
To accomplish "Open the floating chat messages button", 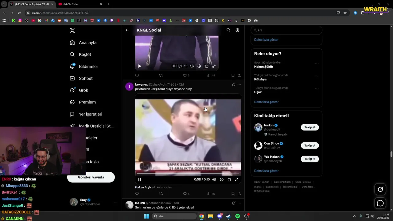I will tap(380, 203).
